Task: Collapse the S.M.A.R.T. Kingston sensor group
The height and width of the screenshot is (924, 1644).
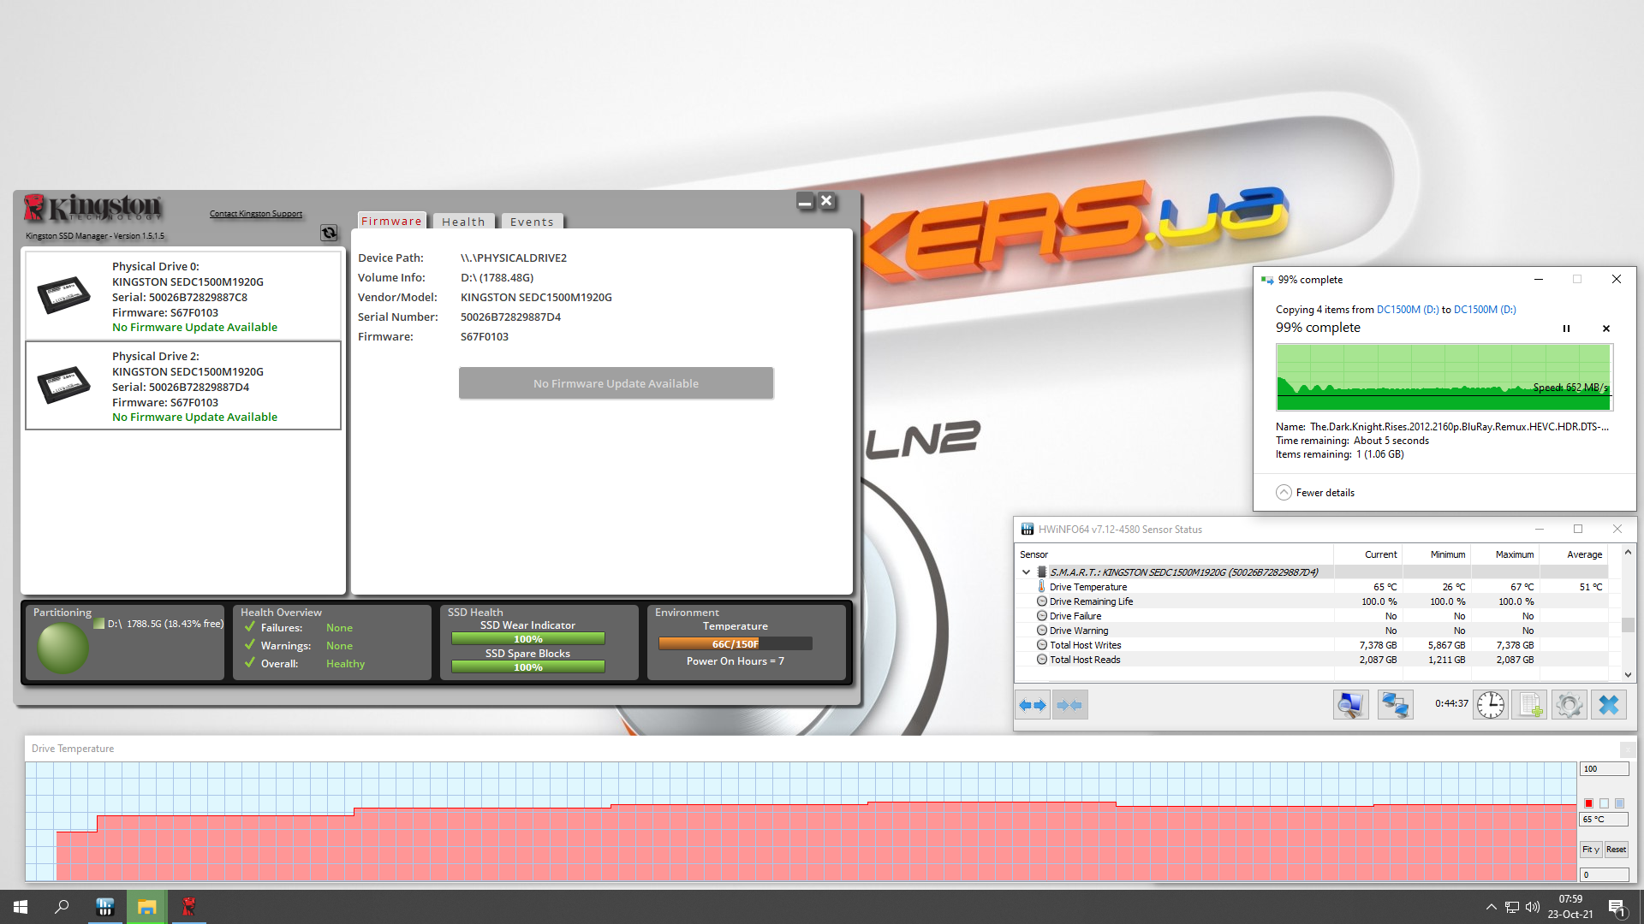Action: pyautogui.click(x=1026, y=572)
